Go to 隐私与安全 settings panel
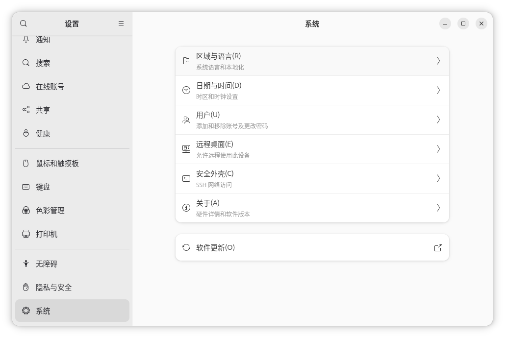The width and height of the screenshot is (505, 338). [54, 288]
